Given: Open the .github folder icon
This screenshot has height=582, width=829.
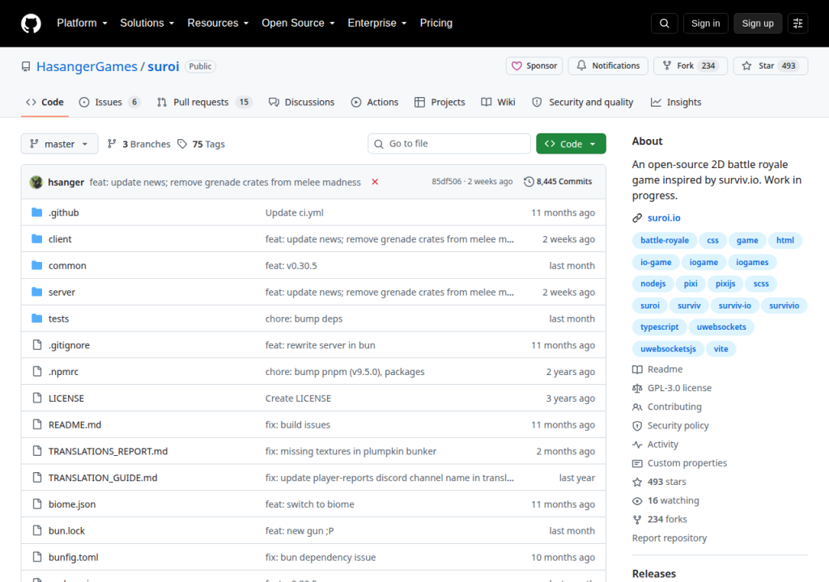Looking at the screenshot, I should click(37, 213).
